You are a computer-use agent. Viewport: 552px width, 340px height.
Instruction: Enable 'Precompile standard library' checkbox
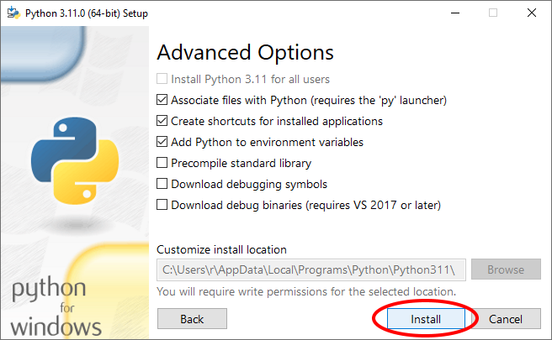pos(162,163)
